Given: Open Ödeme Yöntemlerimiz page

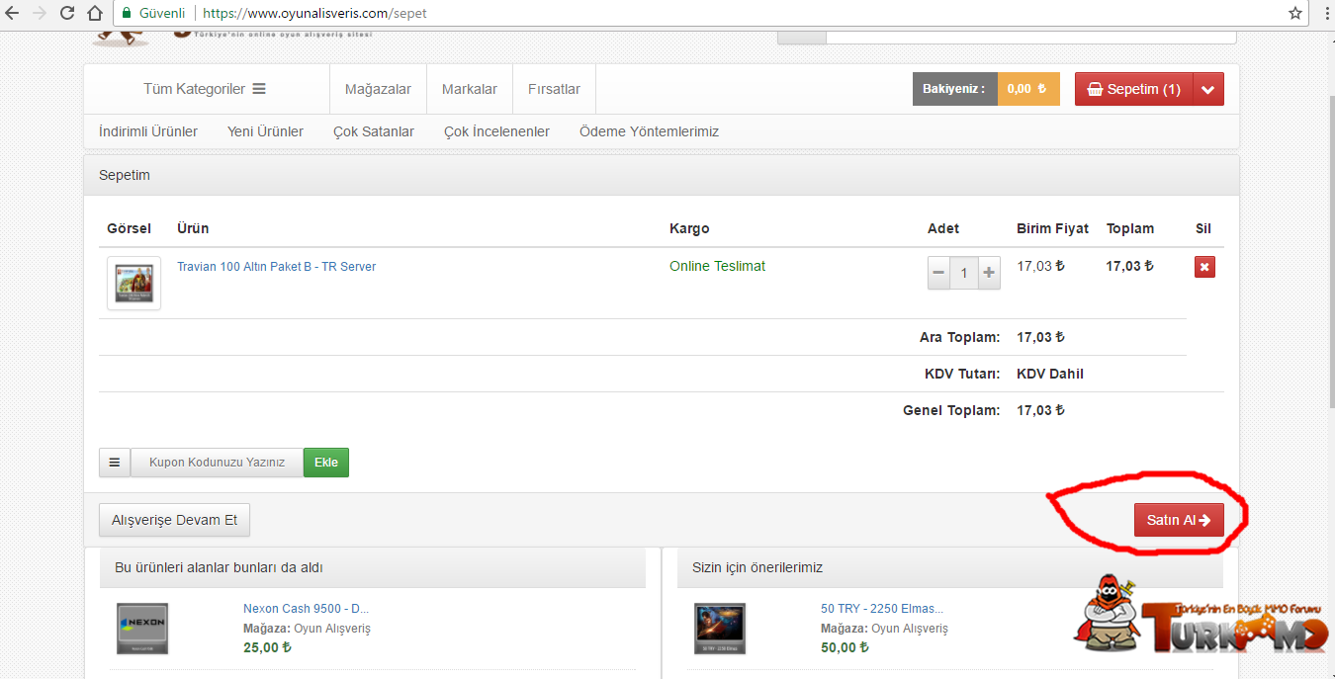Looking at the screenshot, I should click(x=649, y=131).
